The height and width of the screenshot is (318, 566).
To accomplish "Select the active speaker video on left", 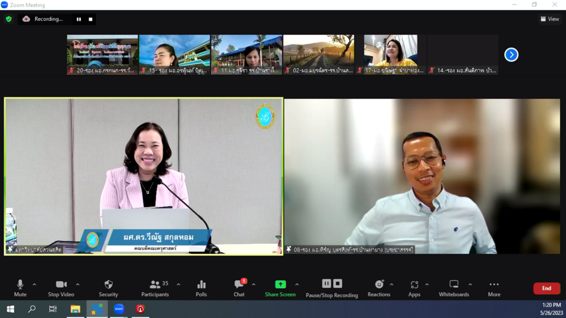I will (x=144, y=176).
